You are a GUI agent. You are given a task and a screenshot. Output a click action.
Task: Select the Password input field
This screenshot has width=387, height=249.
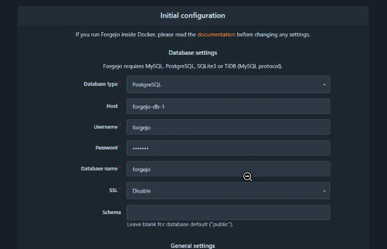point(228,148)
